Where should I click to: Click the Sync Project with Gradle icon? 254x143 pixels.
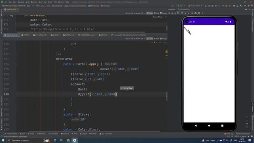[234, 6]
